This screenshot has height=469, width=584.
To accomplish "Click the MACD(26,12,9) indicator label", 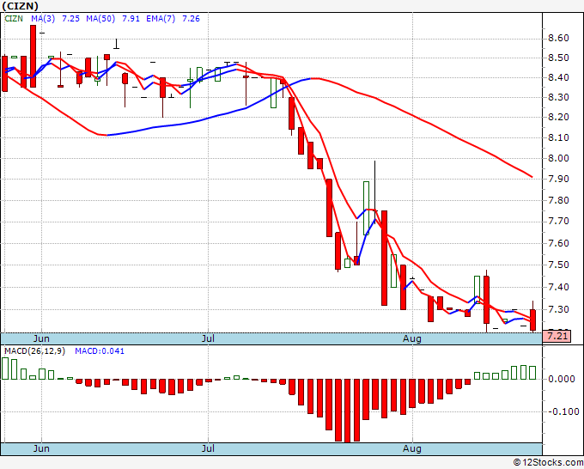I will click(x=34, y=351).
